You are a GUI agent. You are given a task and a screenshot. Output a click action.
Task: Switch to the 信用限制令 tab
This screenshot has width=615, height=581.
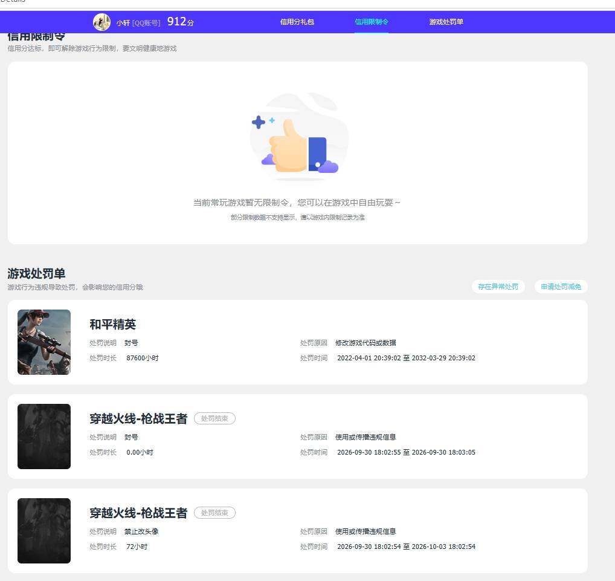(372, 22)
